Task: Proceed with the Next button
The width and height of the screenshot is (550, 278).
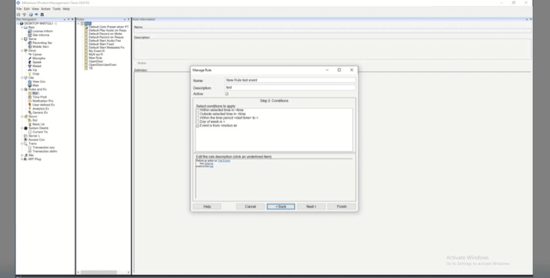Action: 311,207
